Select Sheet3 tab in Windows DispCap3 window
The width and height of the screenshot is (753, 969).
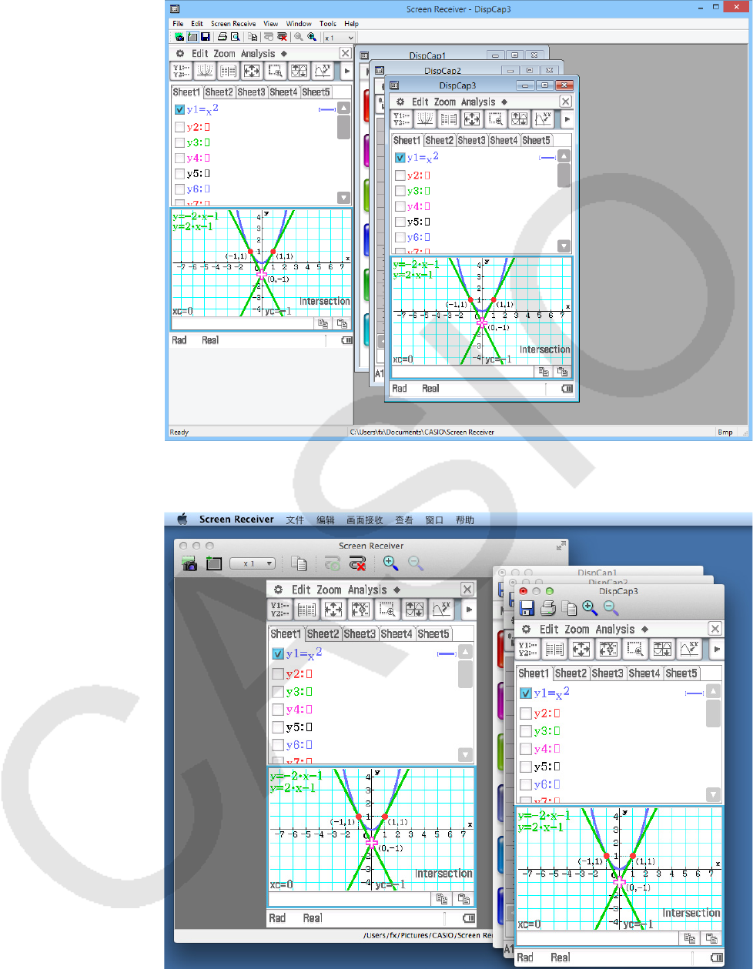[x=471, y=140]
